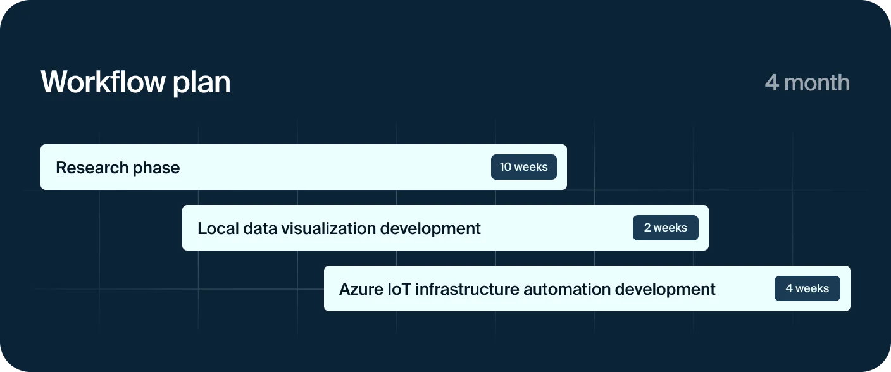Viewport: 891px width, 372px height.
Task: Open the Azure IoT infrastructure automation bar
Action: tap(587, 288)
